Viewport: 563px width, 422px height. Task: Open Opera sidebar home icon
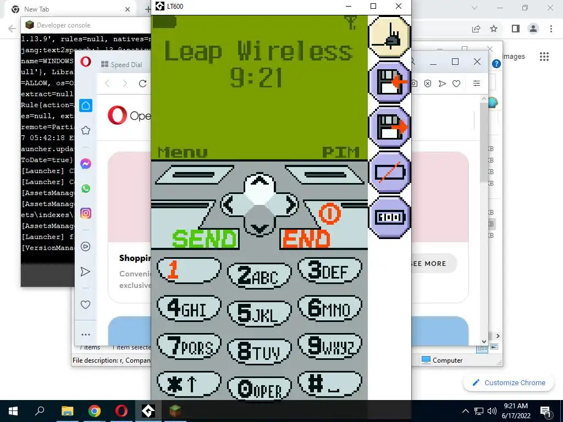click(85, 105)
